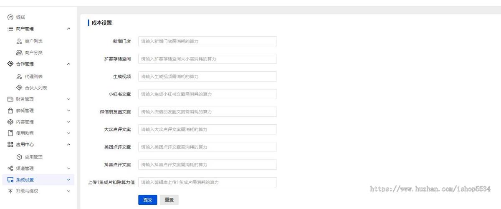Click the 应用中心 grid icon

click(x=10, y=144)
